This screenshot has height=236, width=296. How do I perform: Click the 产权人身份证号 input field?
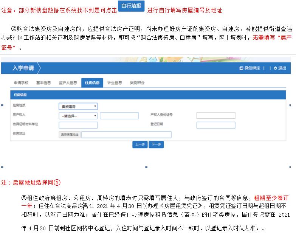click(x=216, y=115)
